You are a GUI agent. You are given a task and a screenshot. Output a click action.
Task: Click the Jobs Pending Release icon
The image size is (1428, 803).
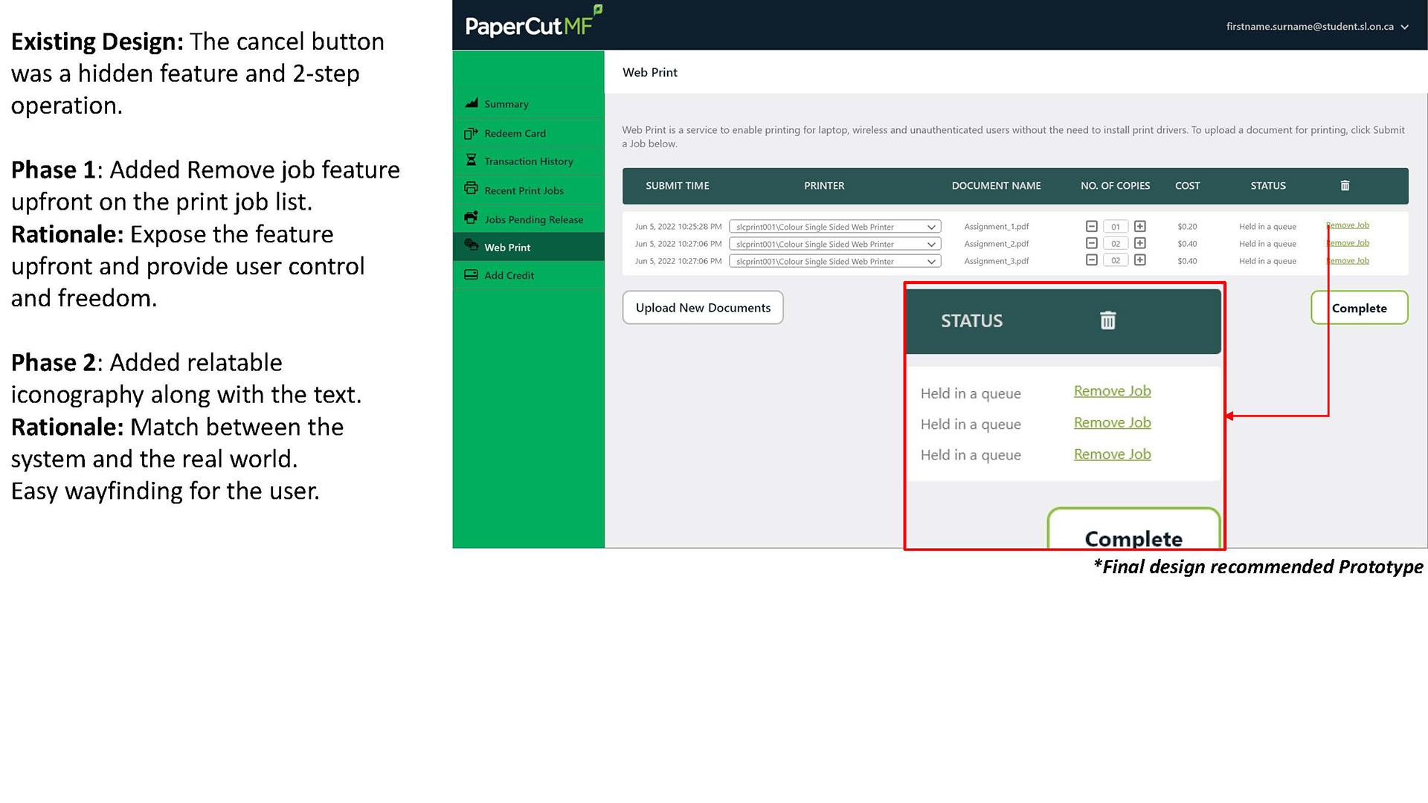(x=471, y=218)
